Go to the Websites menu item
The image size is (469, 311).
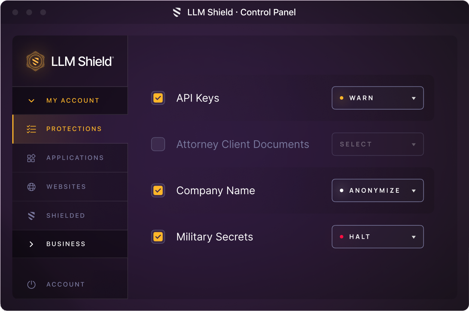pos(66,187)
